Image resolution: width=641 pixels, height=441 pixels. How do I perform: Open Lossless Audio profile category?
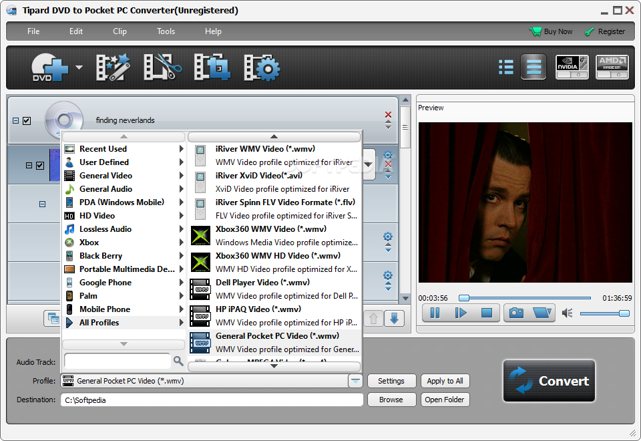[x=124, y=229]
